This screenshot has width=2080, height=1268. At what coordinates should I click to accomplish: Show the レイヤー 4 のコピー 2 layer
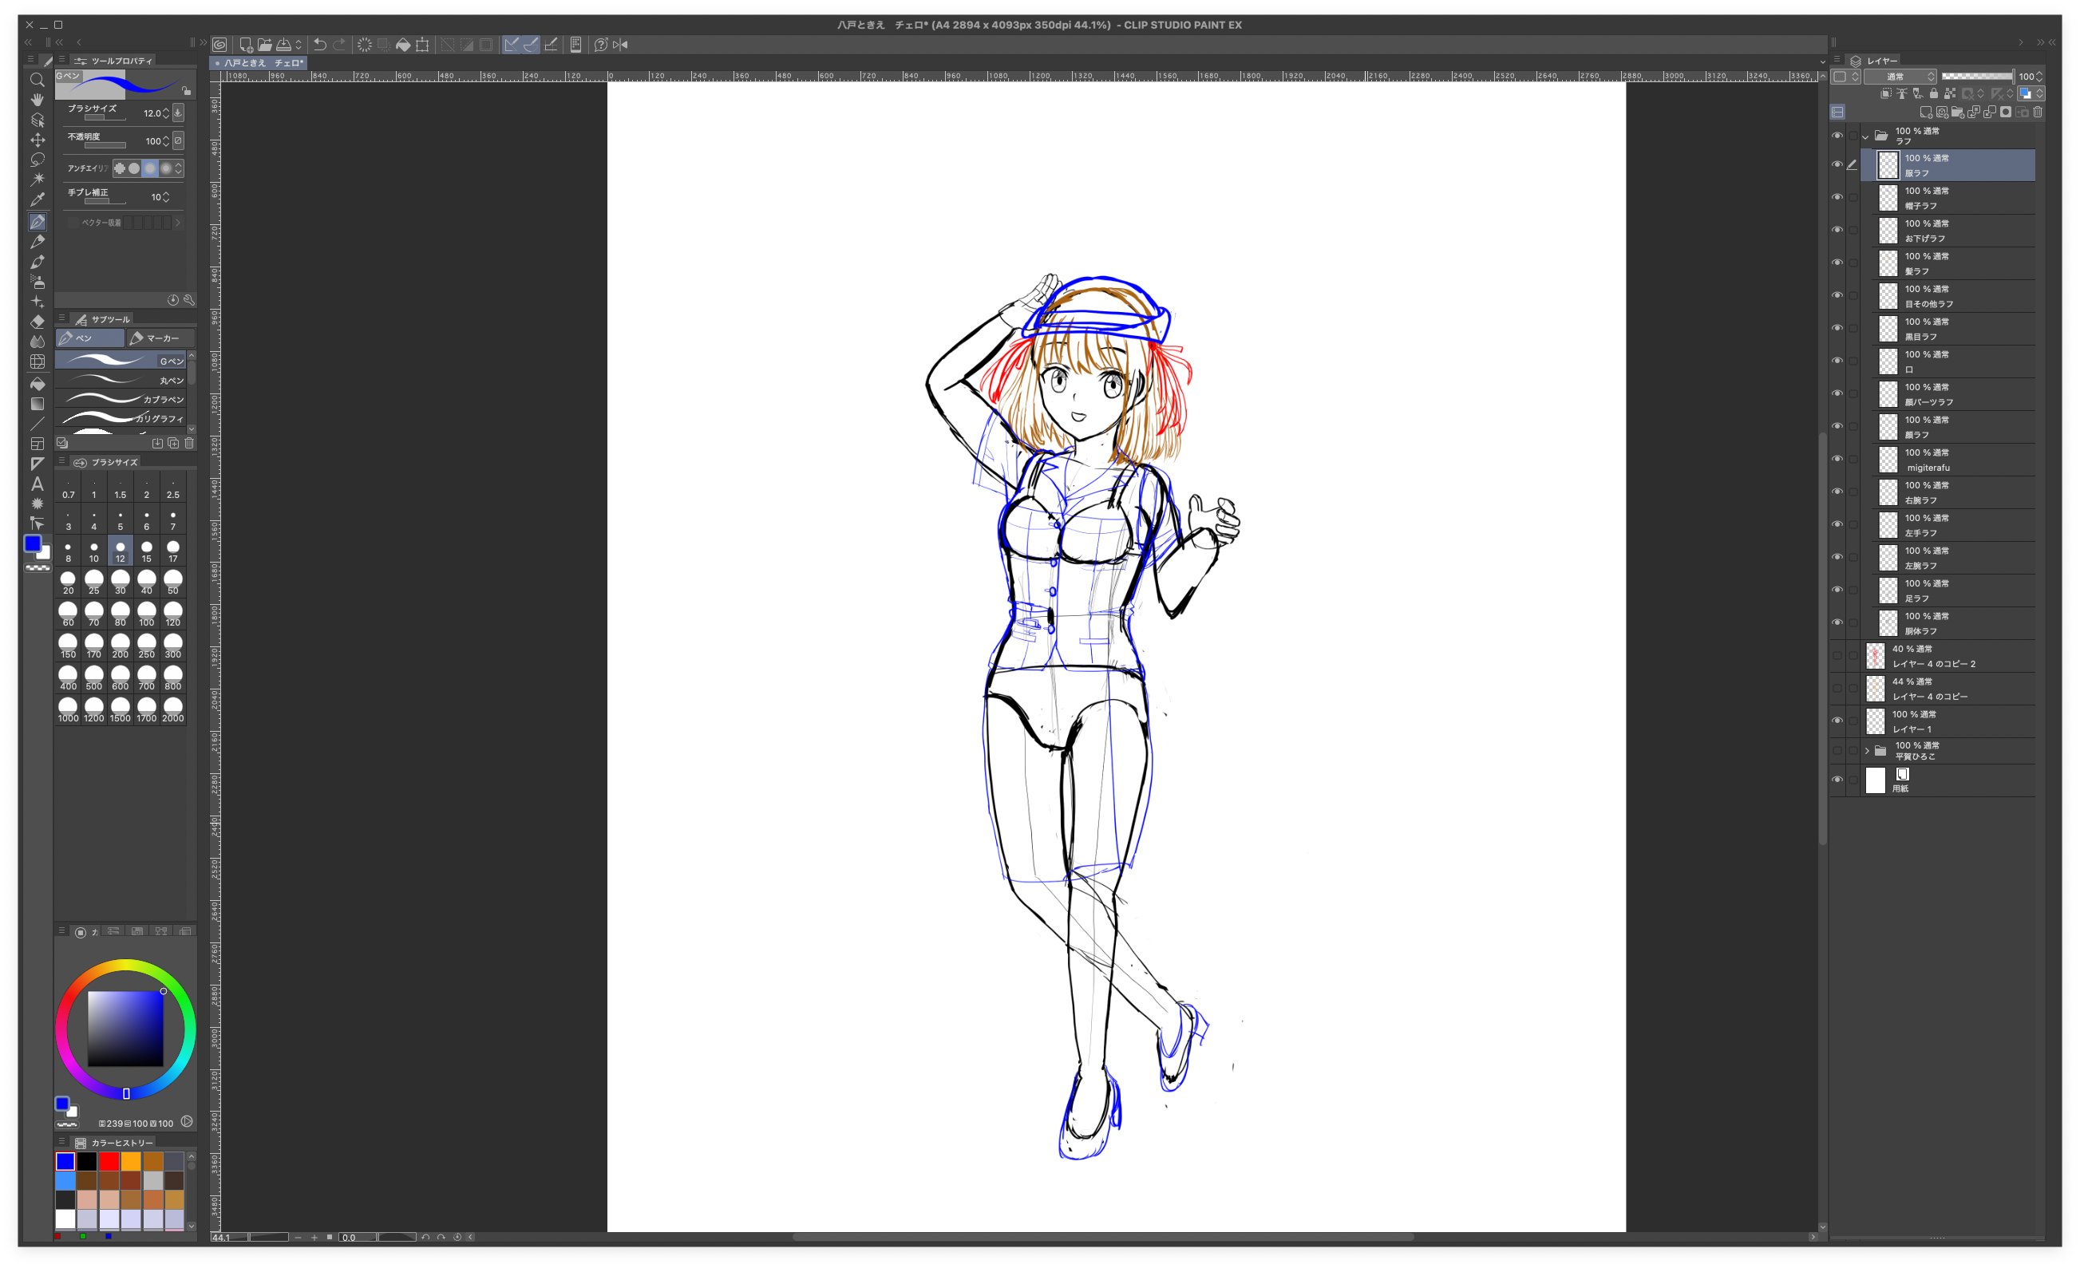click(1837, 656)
